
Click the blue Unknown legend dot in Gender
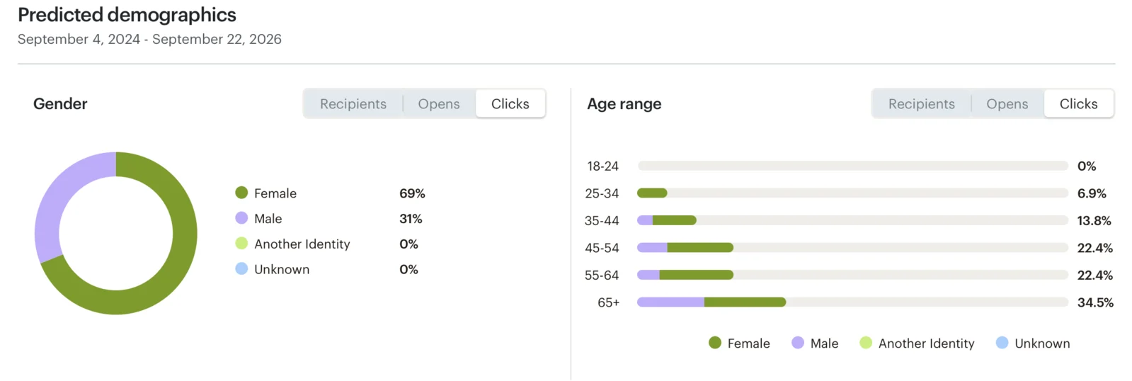coord(241,269)
